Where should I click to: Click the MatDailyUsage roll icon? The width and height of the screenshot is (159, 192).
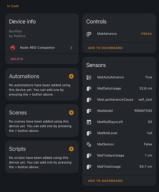89,88
